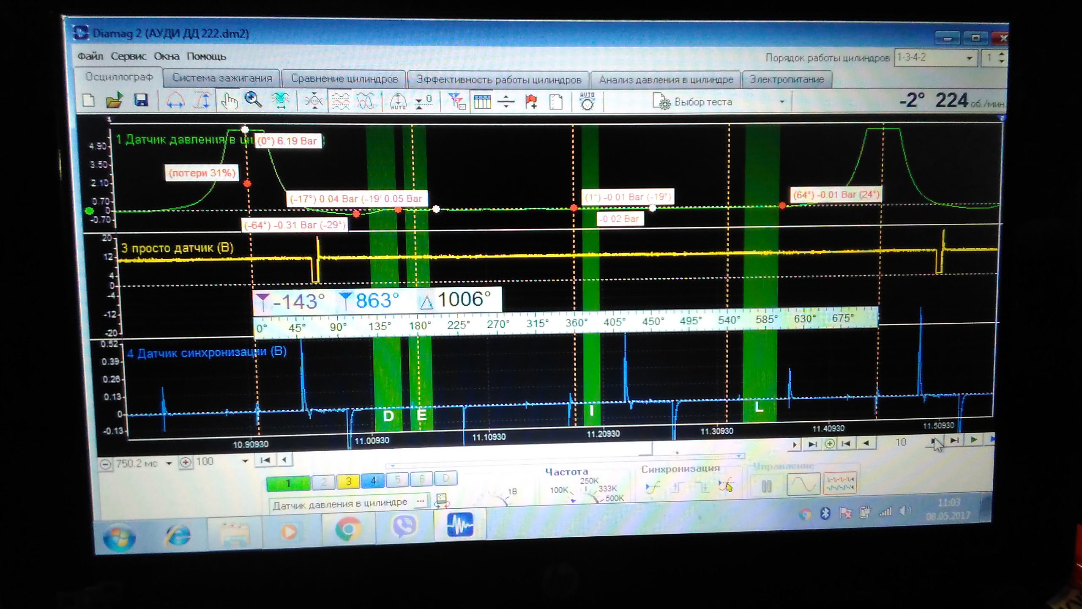Open Chrome from the taskbar

348,529
